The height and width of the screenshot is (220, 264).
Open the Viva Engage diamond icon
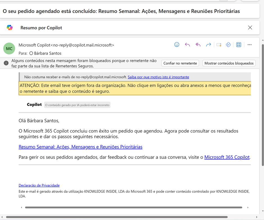[228, 45]
